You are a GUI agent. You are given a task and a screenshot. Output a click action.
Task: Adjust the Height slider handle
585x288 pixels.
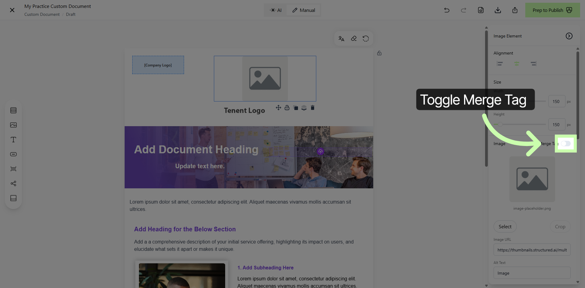pos(500,124)
